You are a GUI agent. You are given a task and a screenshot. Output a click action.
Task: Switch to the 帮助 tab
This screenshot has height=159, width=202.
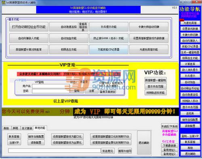pyautogui.click(x=6, y=128)
